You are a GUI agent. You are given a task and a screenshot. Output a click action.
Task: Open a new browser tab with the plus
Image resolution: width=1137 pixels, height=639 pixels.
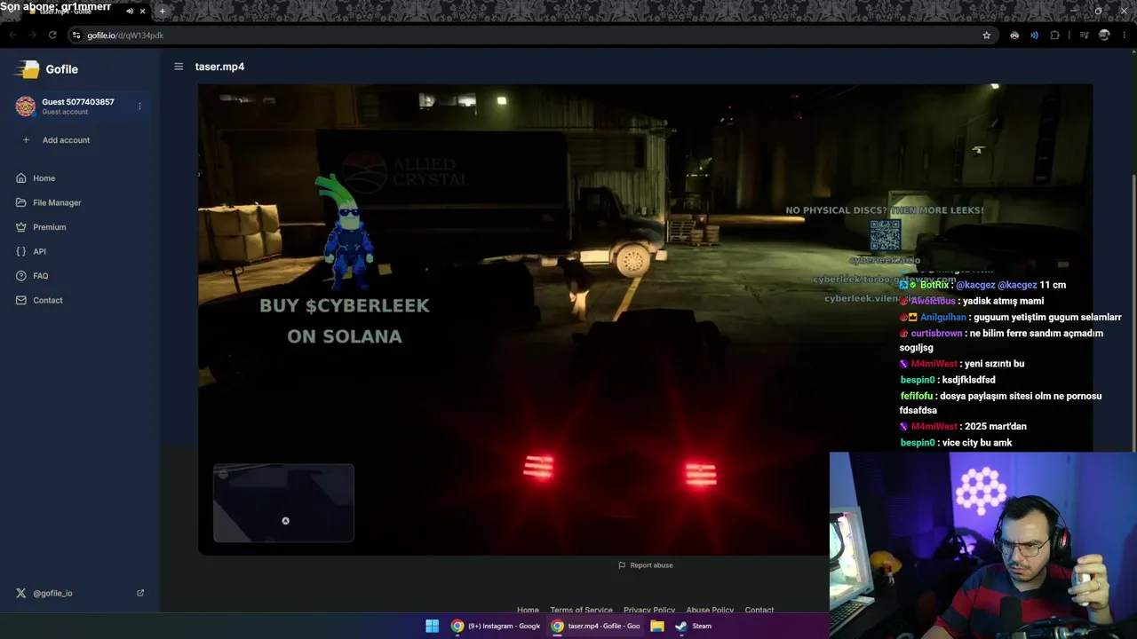click(x=162, y=12)
